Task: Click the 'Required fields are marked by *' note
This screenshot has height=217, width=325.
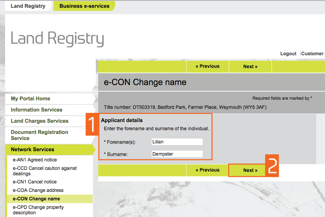Action: click(x=282, y=98)
